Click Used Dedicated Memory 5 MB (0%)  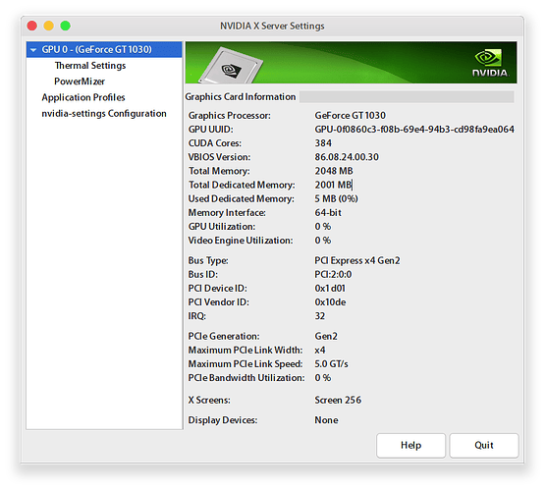point(336,198)
